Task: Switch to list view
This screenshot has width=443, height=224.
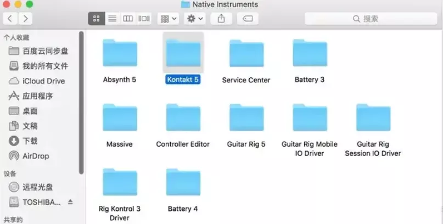Action: 113,19
